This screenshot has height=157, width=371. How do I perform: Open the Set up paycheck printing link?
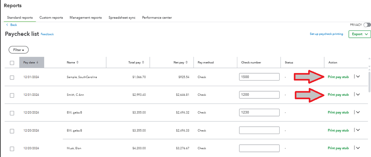coord(326,34)
